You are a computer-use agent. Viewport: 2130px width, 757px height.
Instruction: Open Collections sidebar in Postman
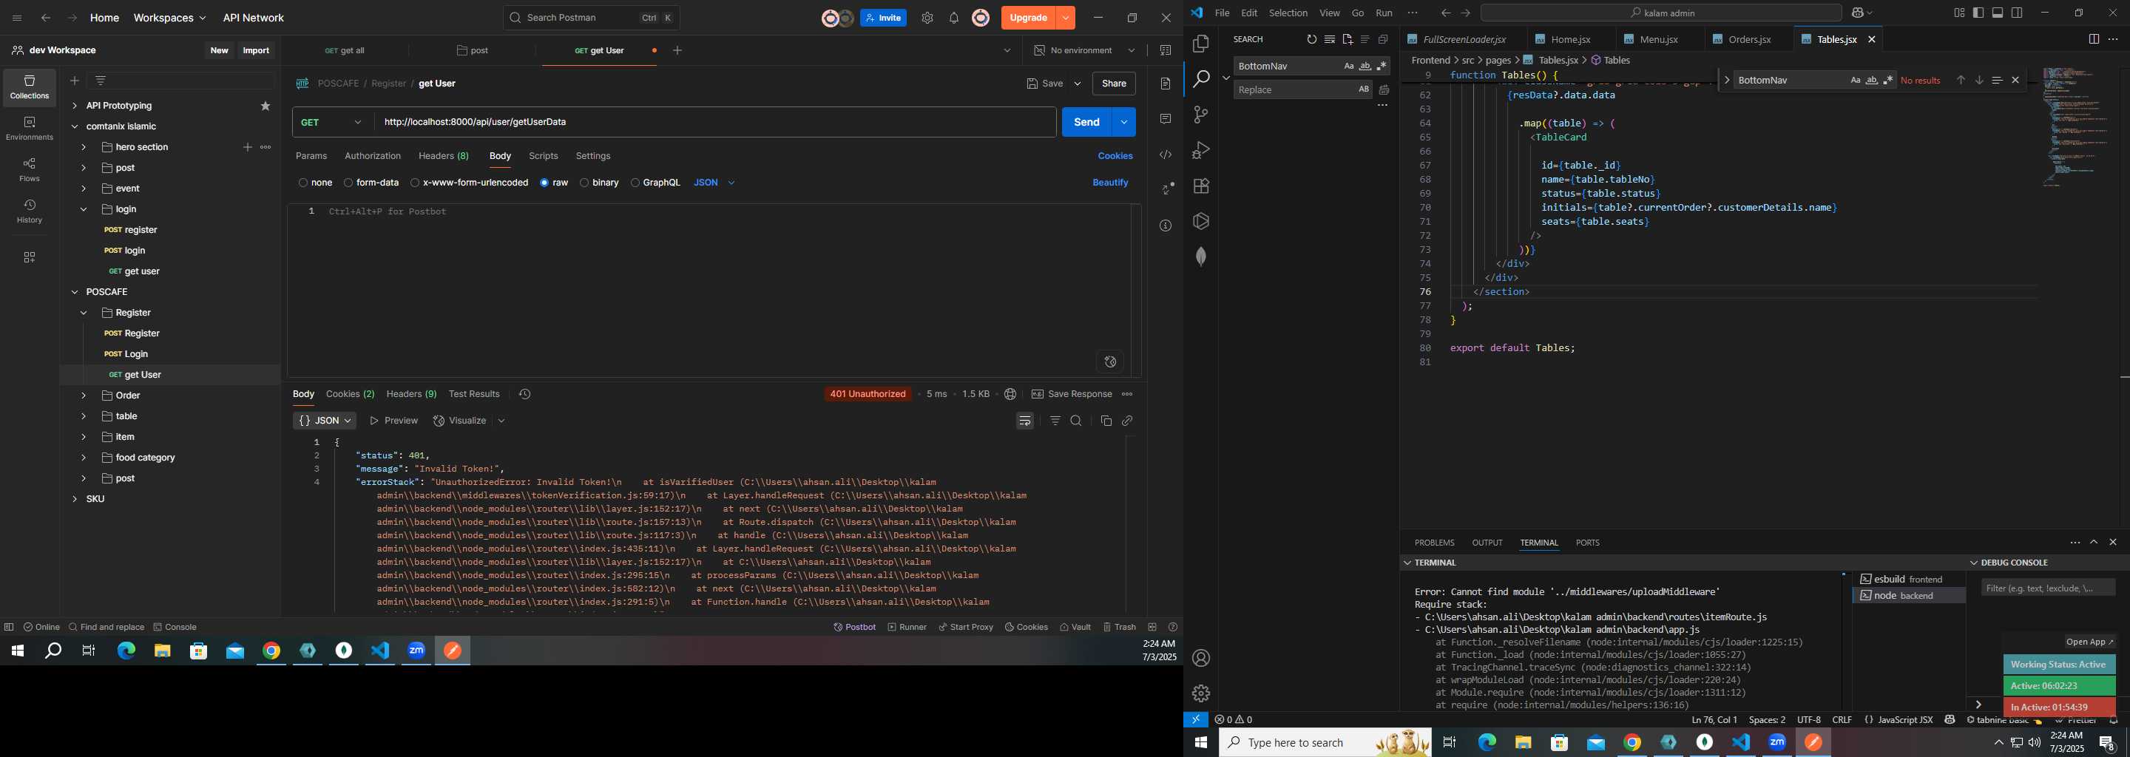point(30,87)
